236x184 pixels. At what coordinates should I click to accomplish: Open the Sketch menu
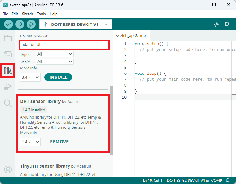point(27,14)
